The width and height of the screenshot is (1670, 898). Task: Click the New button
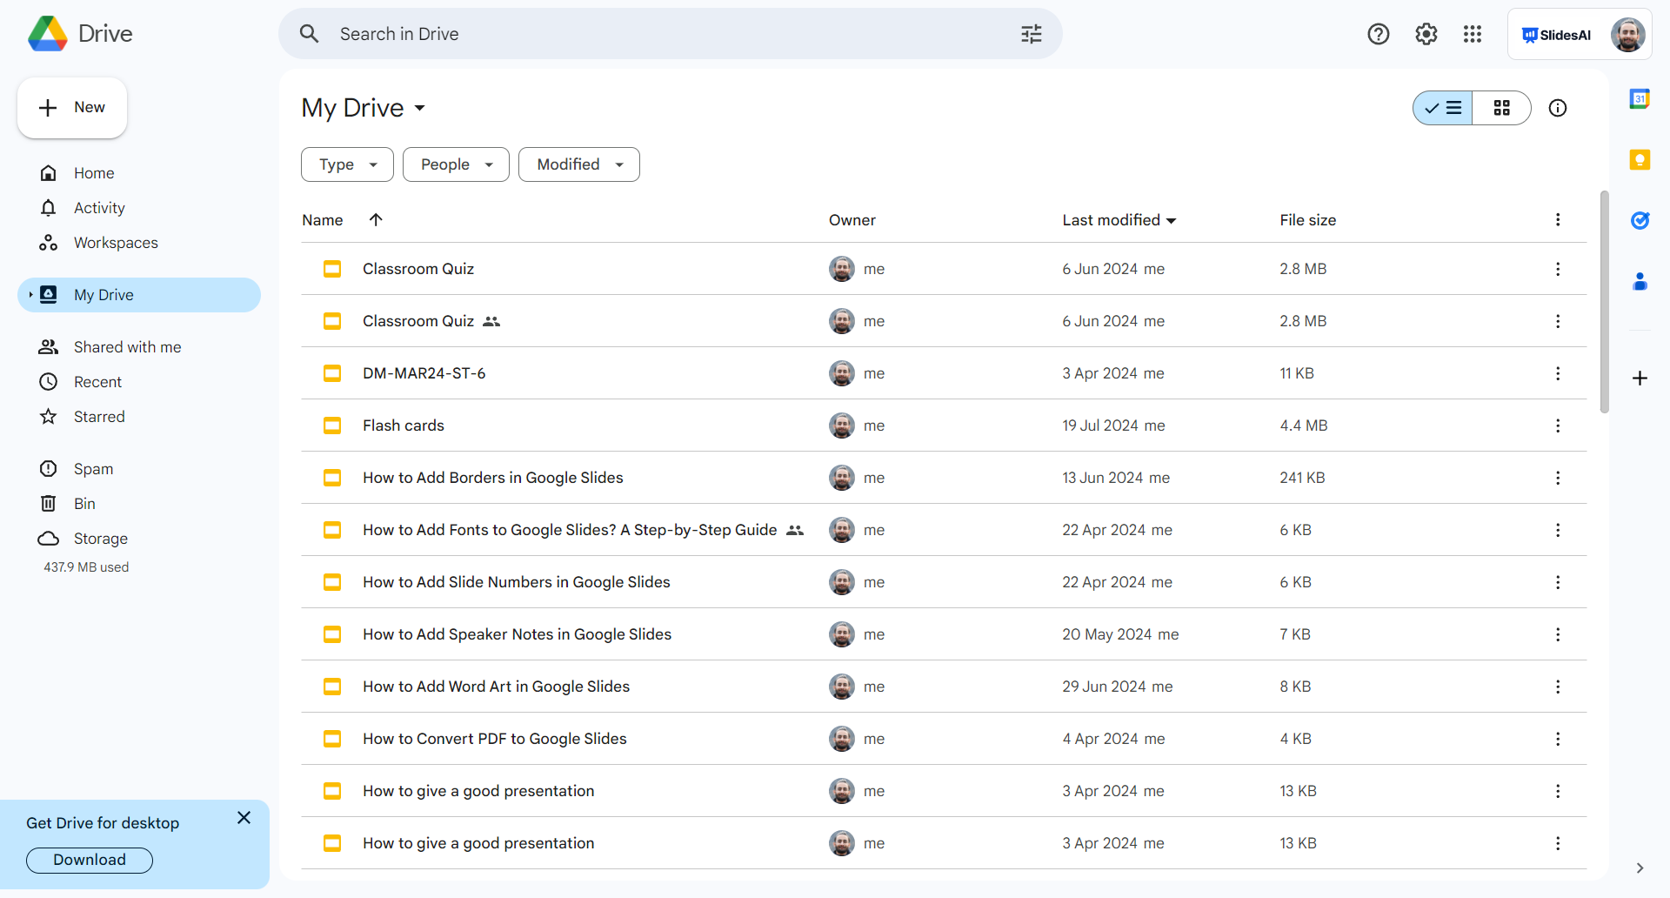72,108
